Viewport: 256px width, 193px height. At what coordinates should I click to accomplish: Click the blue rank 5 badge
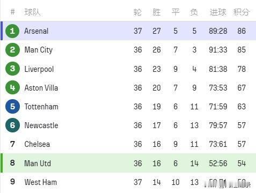(x=12, y=107)
